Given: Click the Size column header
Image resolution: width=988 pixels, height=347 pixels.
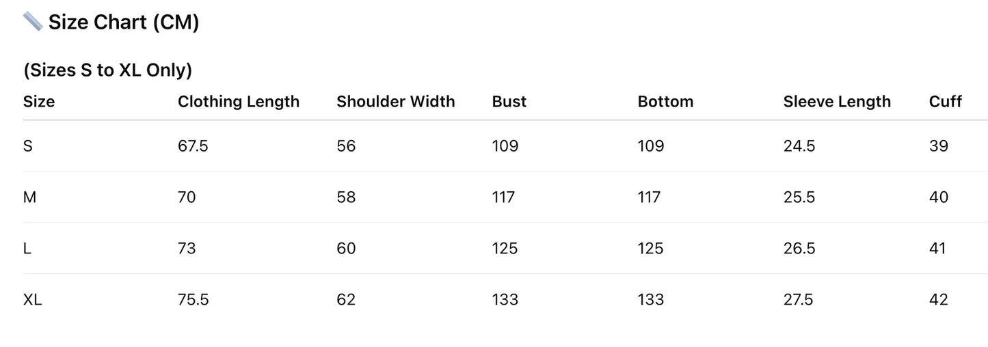Looking at the screenshot, I should click(x=39, y=102).
